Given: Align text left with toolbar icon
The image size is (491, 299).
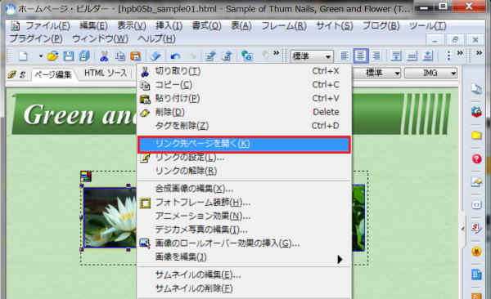Looking at the screenshot, I should coord(345,56).
